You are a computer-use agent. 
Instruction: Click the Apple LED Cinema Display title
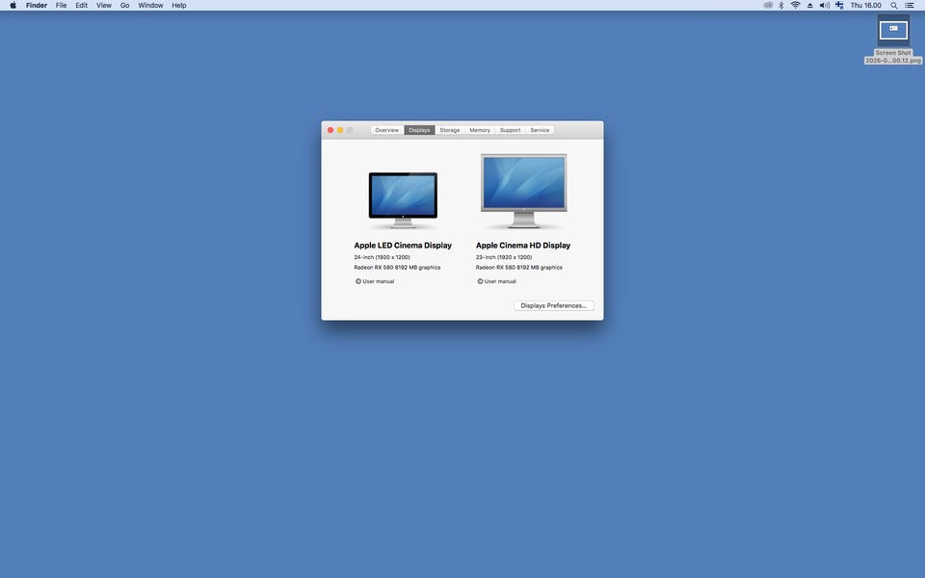(403, 246)
